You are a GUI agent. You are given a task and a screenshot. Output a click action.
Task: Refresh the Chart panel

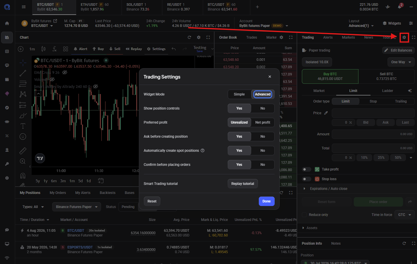click(x=189, y=37)
